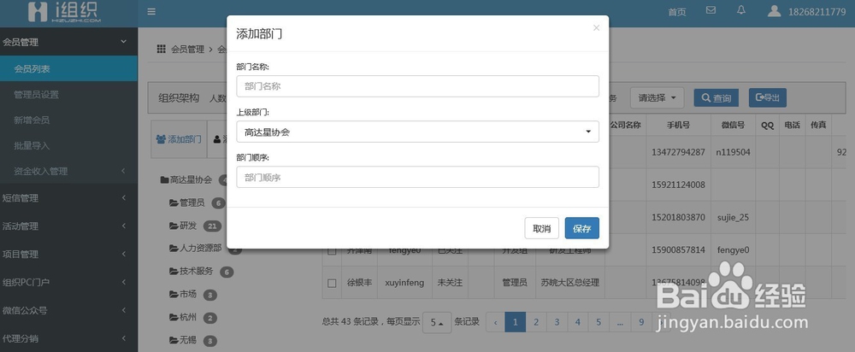Go to page 5 in pagination
This screenshot has height=352, width=855.
click(598, 322)
